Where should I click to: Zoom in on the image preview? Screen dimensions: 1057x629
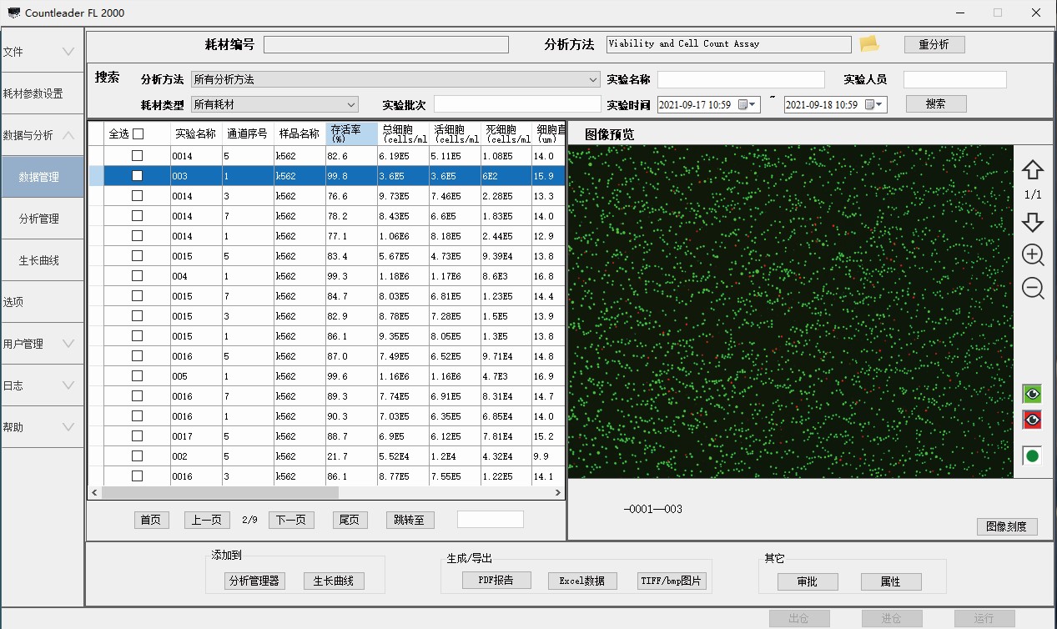(1033, 255)
